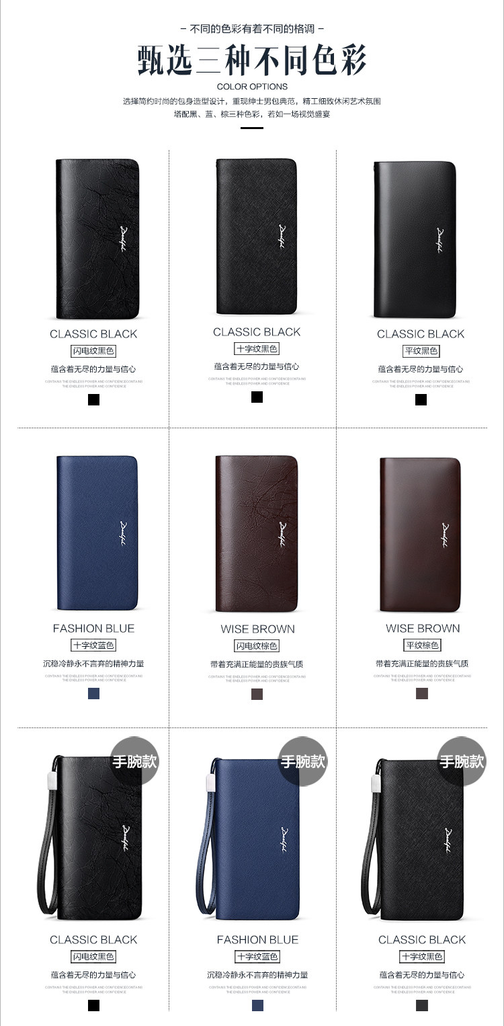Viewport: 504px width, 1026px height.
Task: Click the 手腕款 badge on lightning-grain black wallet
Action: [134, 761]
